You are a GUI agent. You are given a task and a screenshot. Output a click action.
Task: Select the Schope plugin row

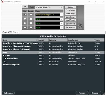pos(53,55)
